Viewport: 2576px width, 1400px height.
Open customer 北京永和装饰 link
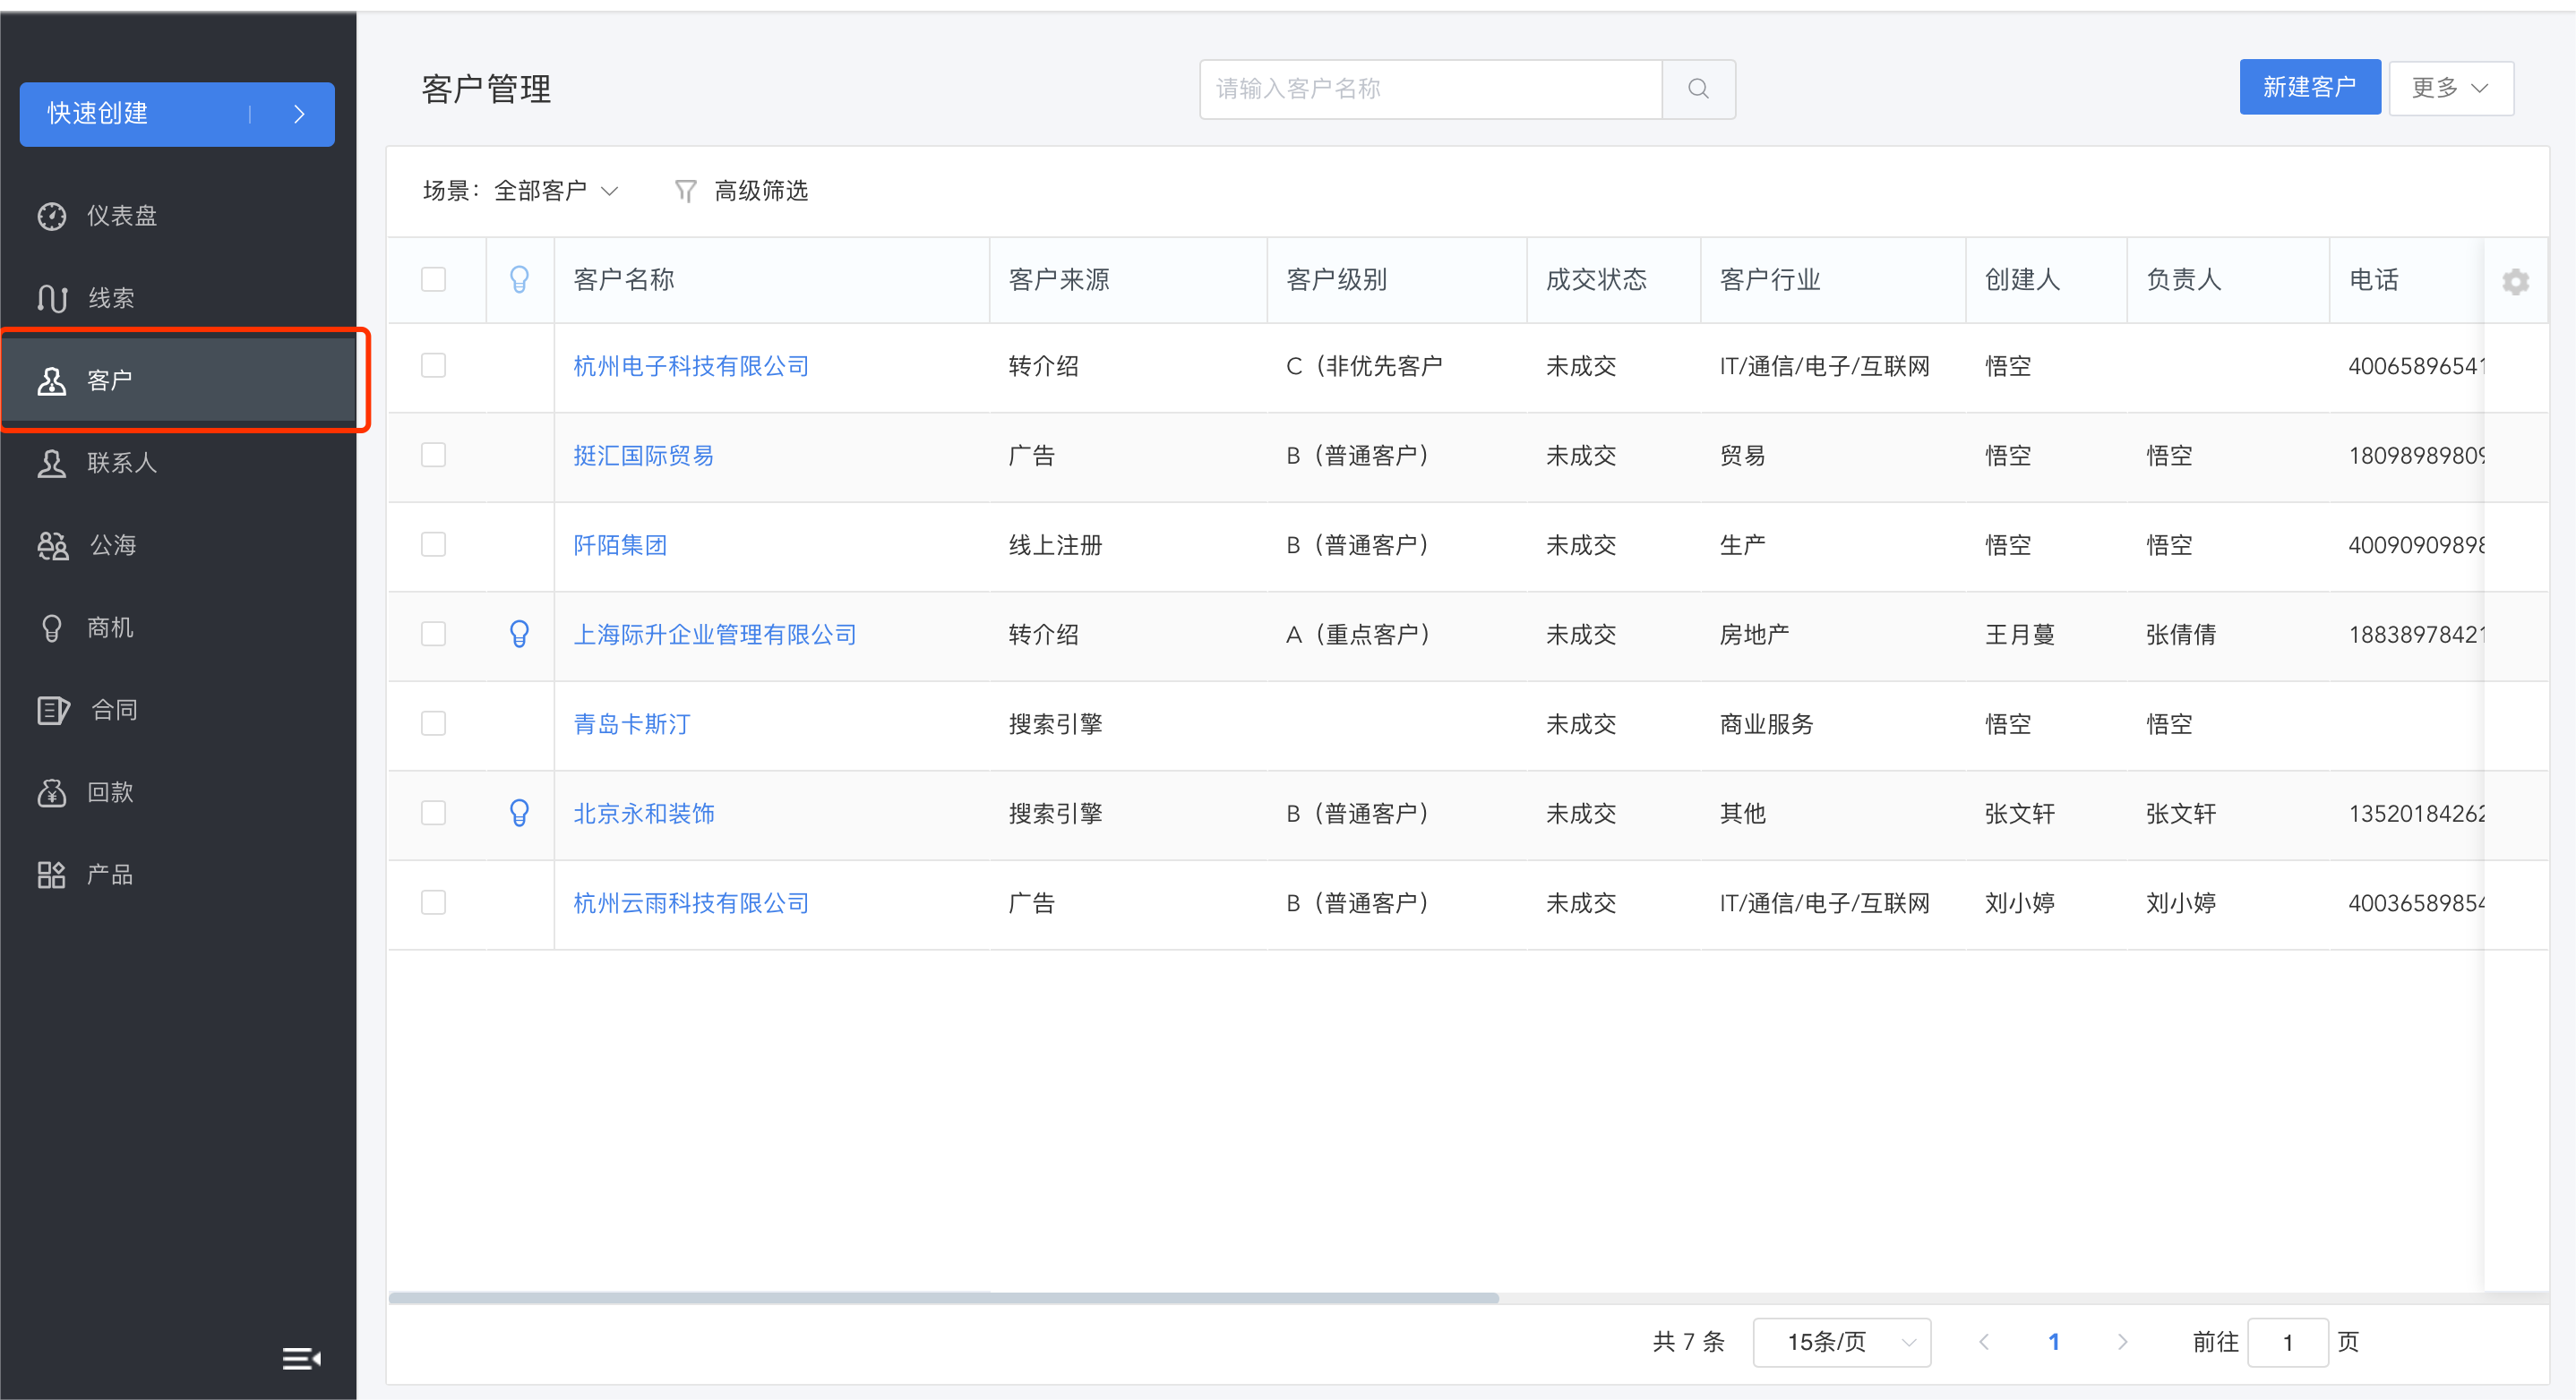coord(643,814)
